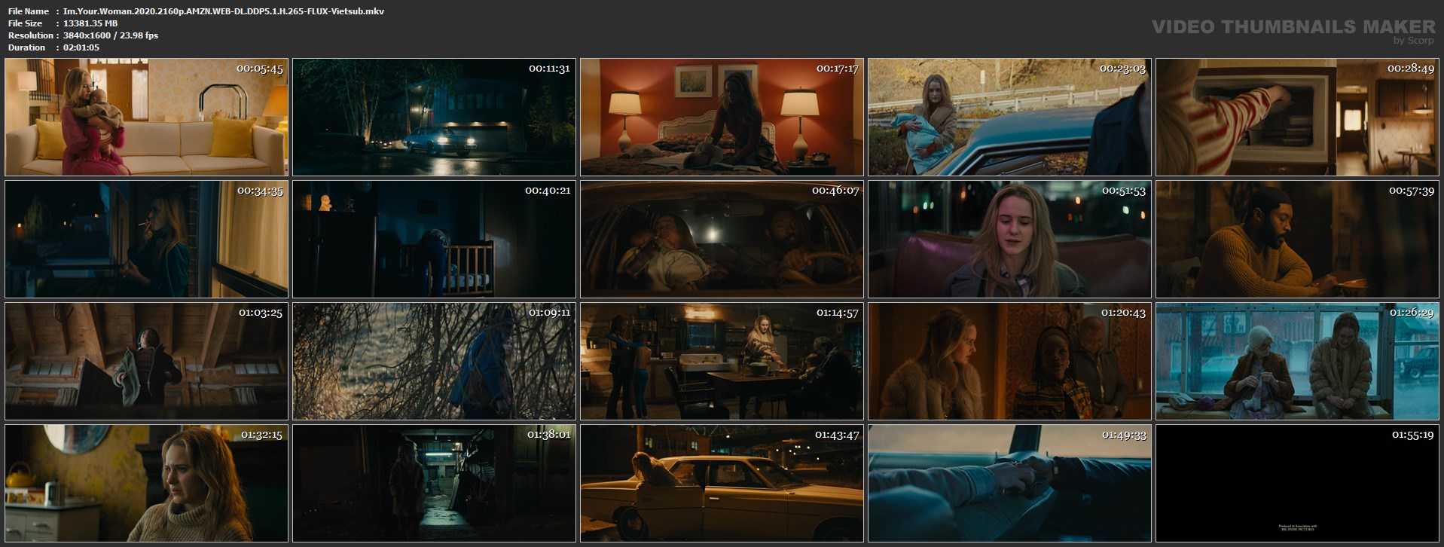1444x547 pixels.
Task: Click the File Size label
Action: coord(26,23)
